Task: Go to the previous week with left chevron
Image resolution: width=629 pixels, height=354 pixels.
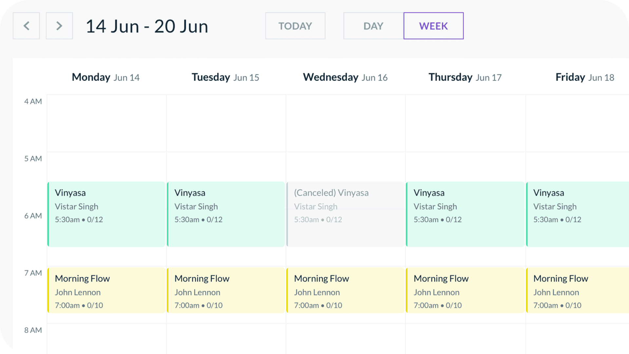Action: (26, 26)
